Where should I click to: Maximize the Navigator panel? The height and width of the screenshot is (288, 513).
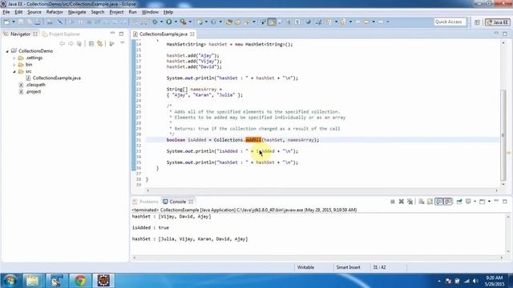pyautogui.click(x=121, y=34)
